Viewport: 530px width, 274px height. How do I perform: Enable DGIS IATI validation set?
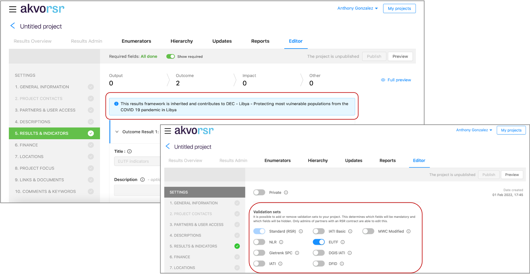(x=319, y=253)
